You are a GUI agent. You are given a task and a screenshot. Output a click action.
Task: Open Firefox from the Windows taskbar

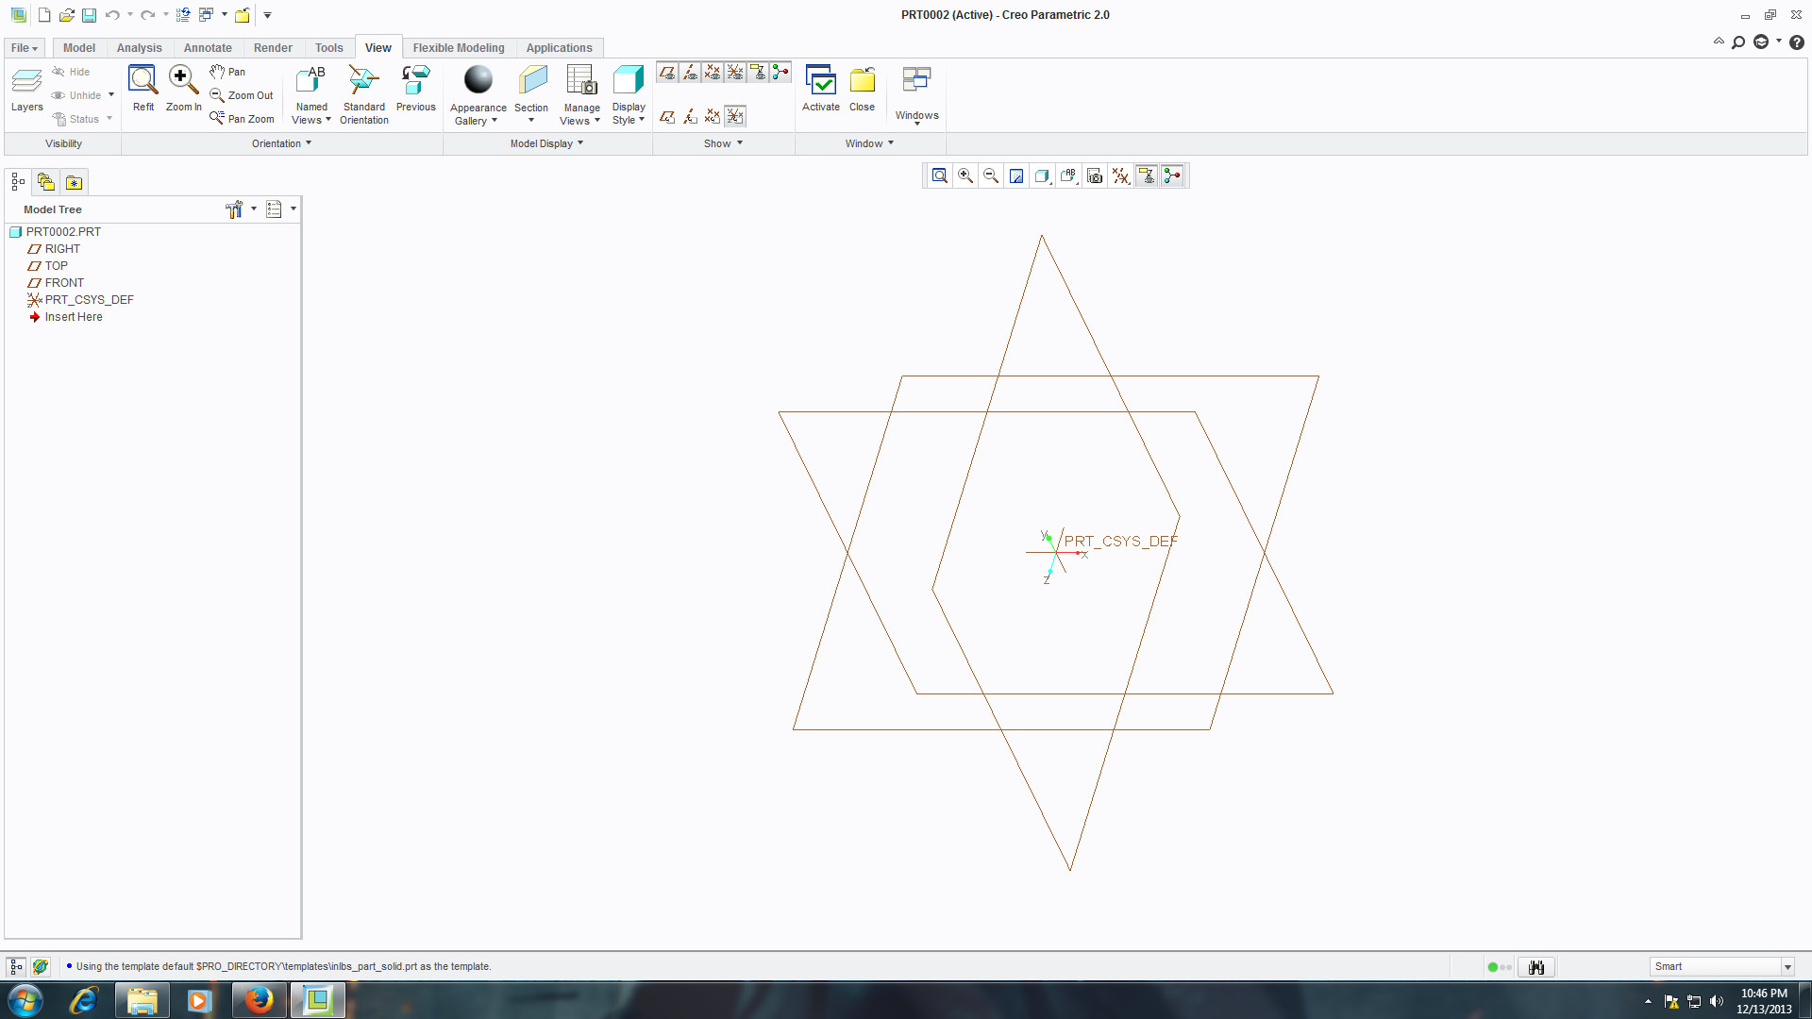point(259,1000)
